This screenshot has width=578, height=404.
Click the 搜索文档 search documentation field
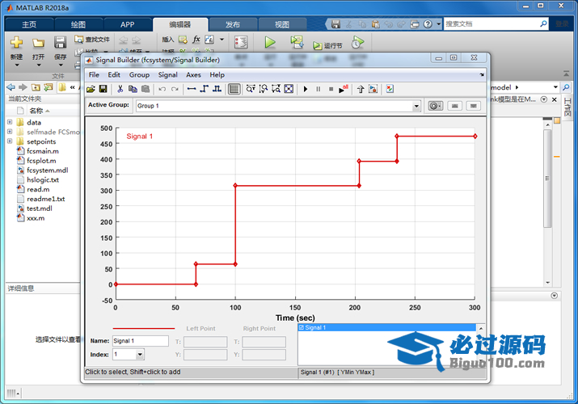pyautogui.click(x=492, y=24)
